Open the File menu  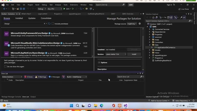click(7, 5)
